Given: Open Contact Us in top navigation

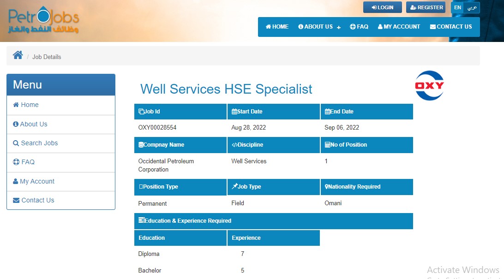Looking at the screenshot, I should point(451,27).
